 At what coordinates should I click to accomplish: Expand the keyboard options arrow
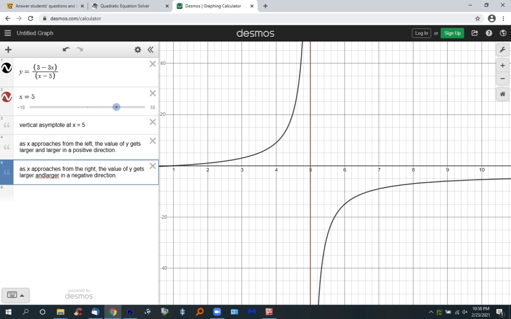pos(22,295)
